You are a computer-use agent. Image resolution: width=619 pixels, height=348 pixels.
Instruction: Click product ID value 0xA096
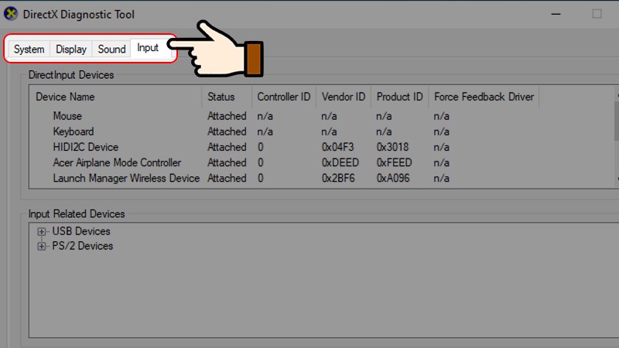pyautogui.click(x=393, y=179)
